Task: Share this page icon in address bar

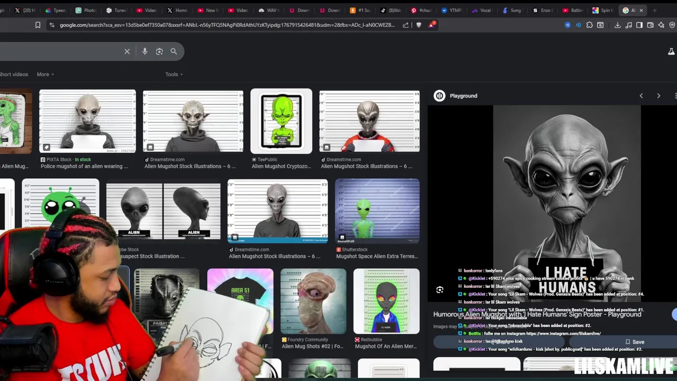Action: [406, 25]
